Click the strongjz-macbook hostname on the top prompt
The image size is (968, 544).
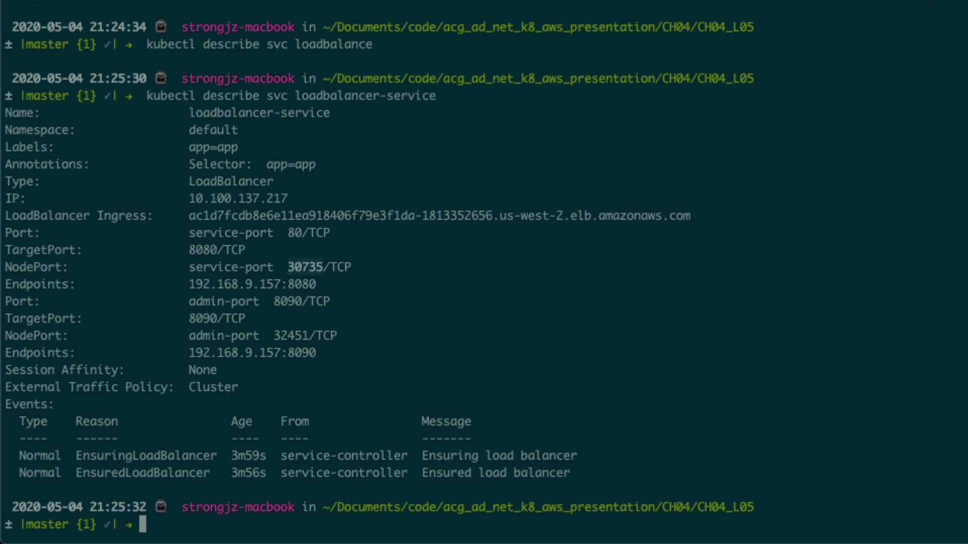point(238,27)
